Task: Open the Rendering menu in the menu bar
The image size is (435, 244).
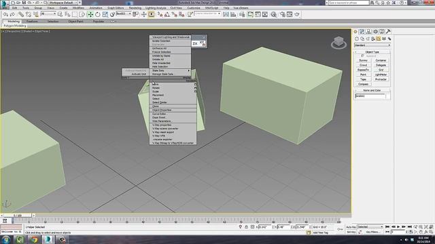Action: coord(135,8)
